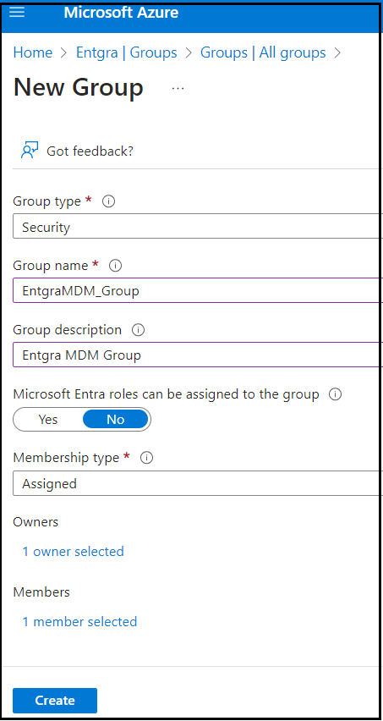
Task: Show Group name info tooltip icon
Action: (116, 266)
